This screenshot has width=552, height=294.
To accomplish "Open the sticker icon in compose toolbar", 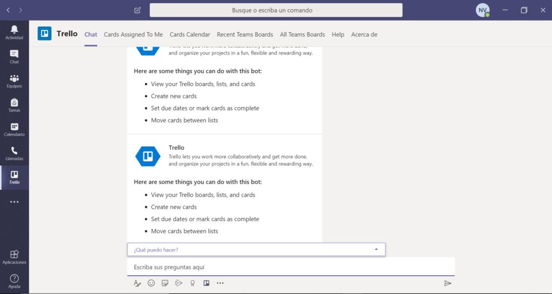I will 165,283.
